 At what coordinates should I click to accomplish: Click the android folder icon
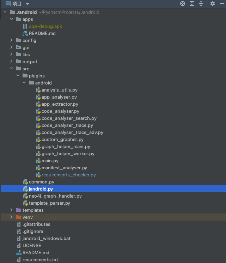[x=31, y=82]
